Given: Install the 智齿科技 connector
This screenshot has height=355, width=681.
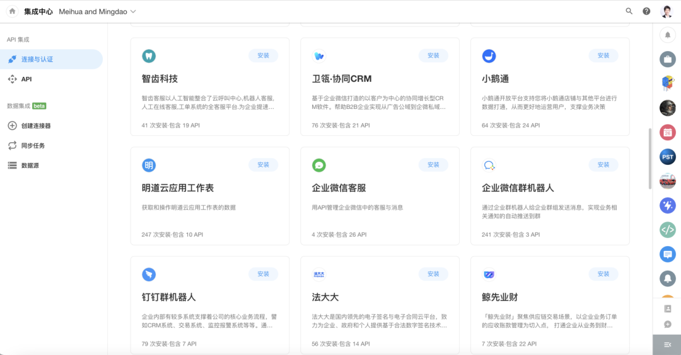Looking at the screenshot, I should click(x=263, y=55).
